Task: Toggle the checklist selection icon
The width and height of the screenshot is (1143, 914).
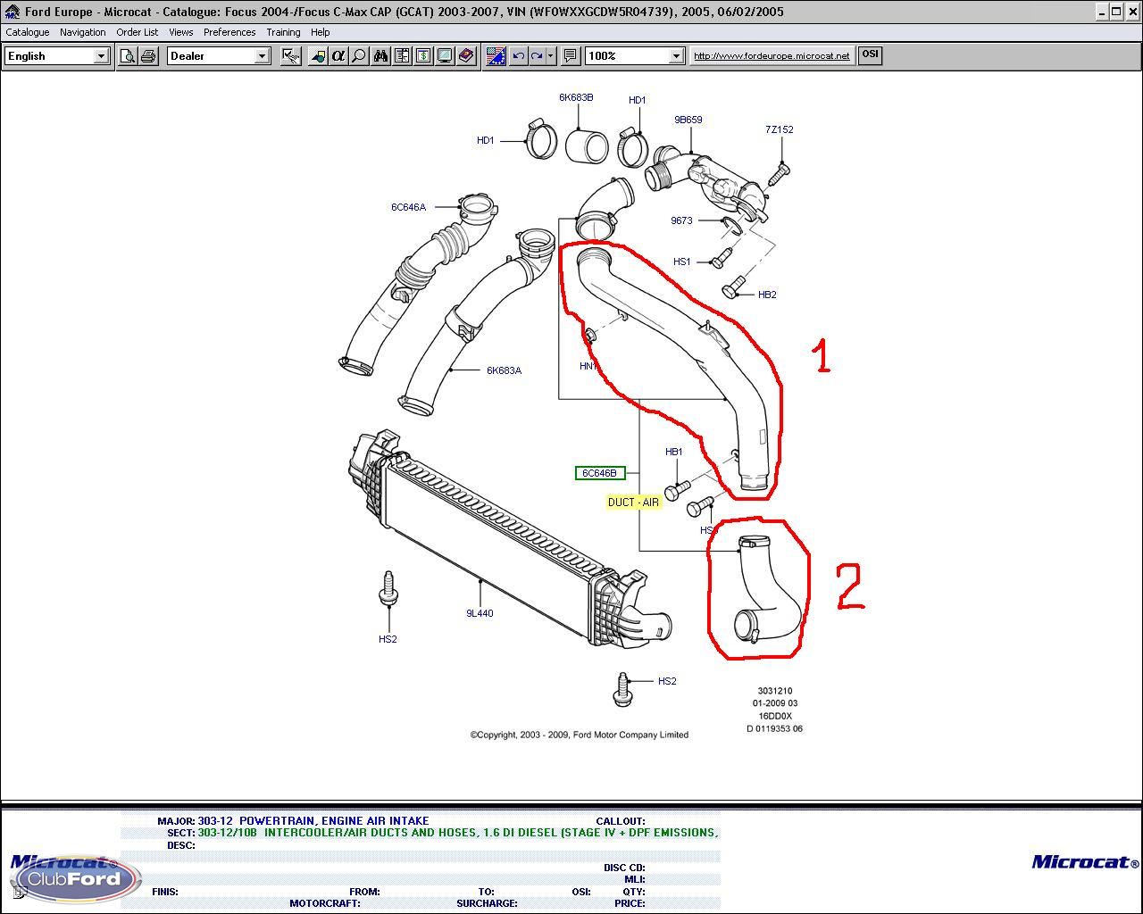Action: click(290, 55)
